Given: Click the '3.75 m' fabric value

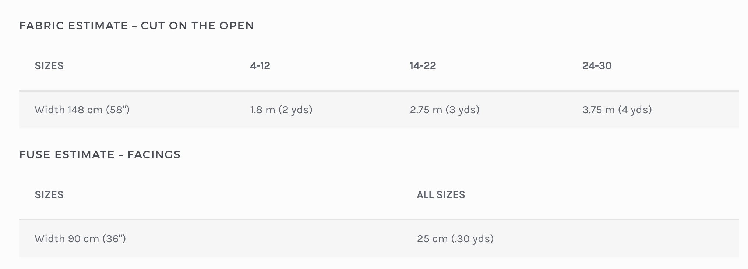Looking at the screenshot, I should 598,110.
